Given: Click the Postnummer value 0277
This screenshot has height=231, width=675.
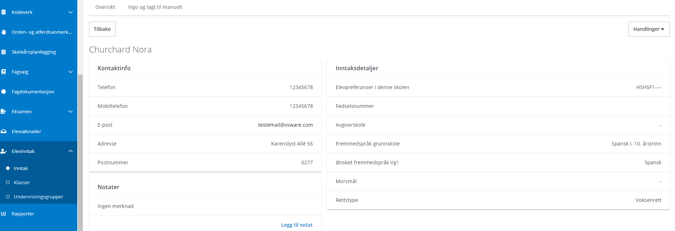Looking at the screenshot, I should pos(307,163).
